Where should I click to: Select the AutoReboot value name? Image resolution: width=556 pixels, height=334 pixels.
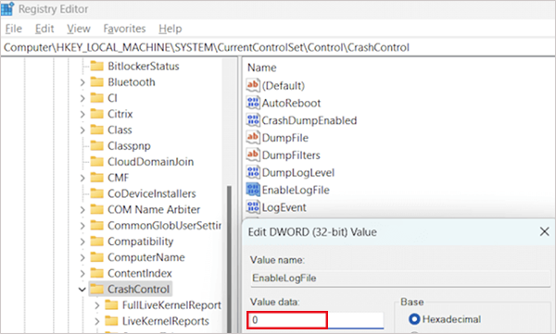point(291,103)
